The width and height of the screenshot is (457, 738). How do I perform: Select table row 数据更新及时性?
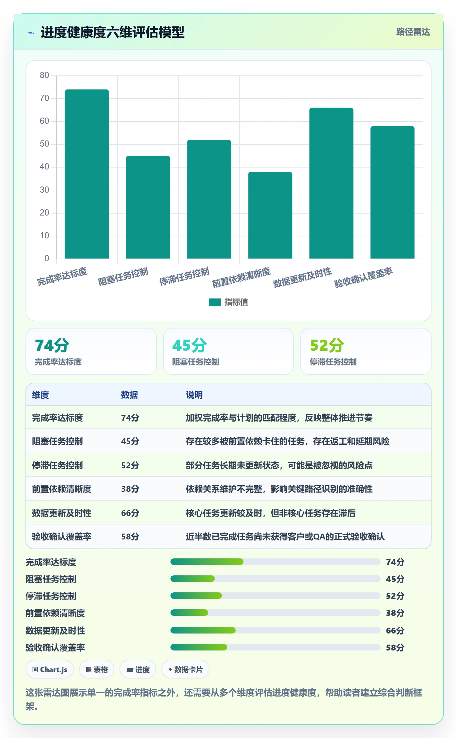point(228,513)
